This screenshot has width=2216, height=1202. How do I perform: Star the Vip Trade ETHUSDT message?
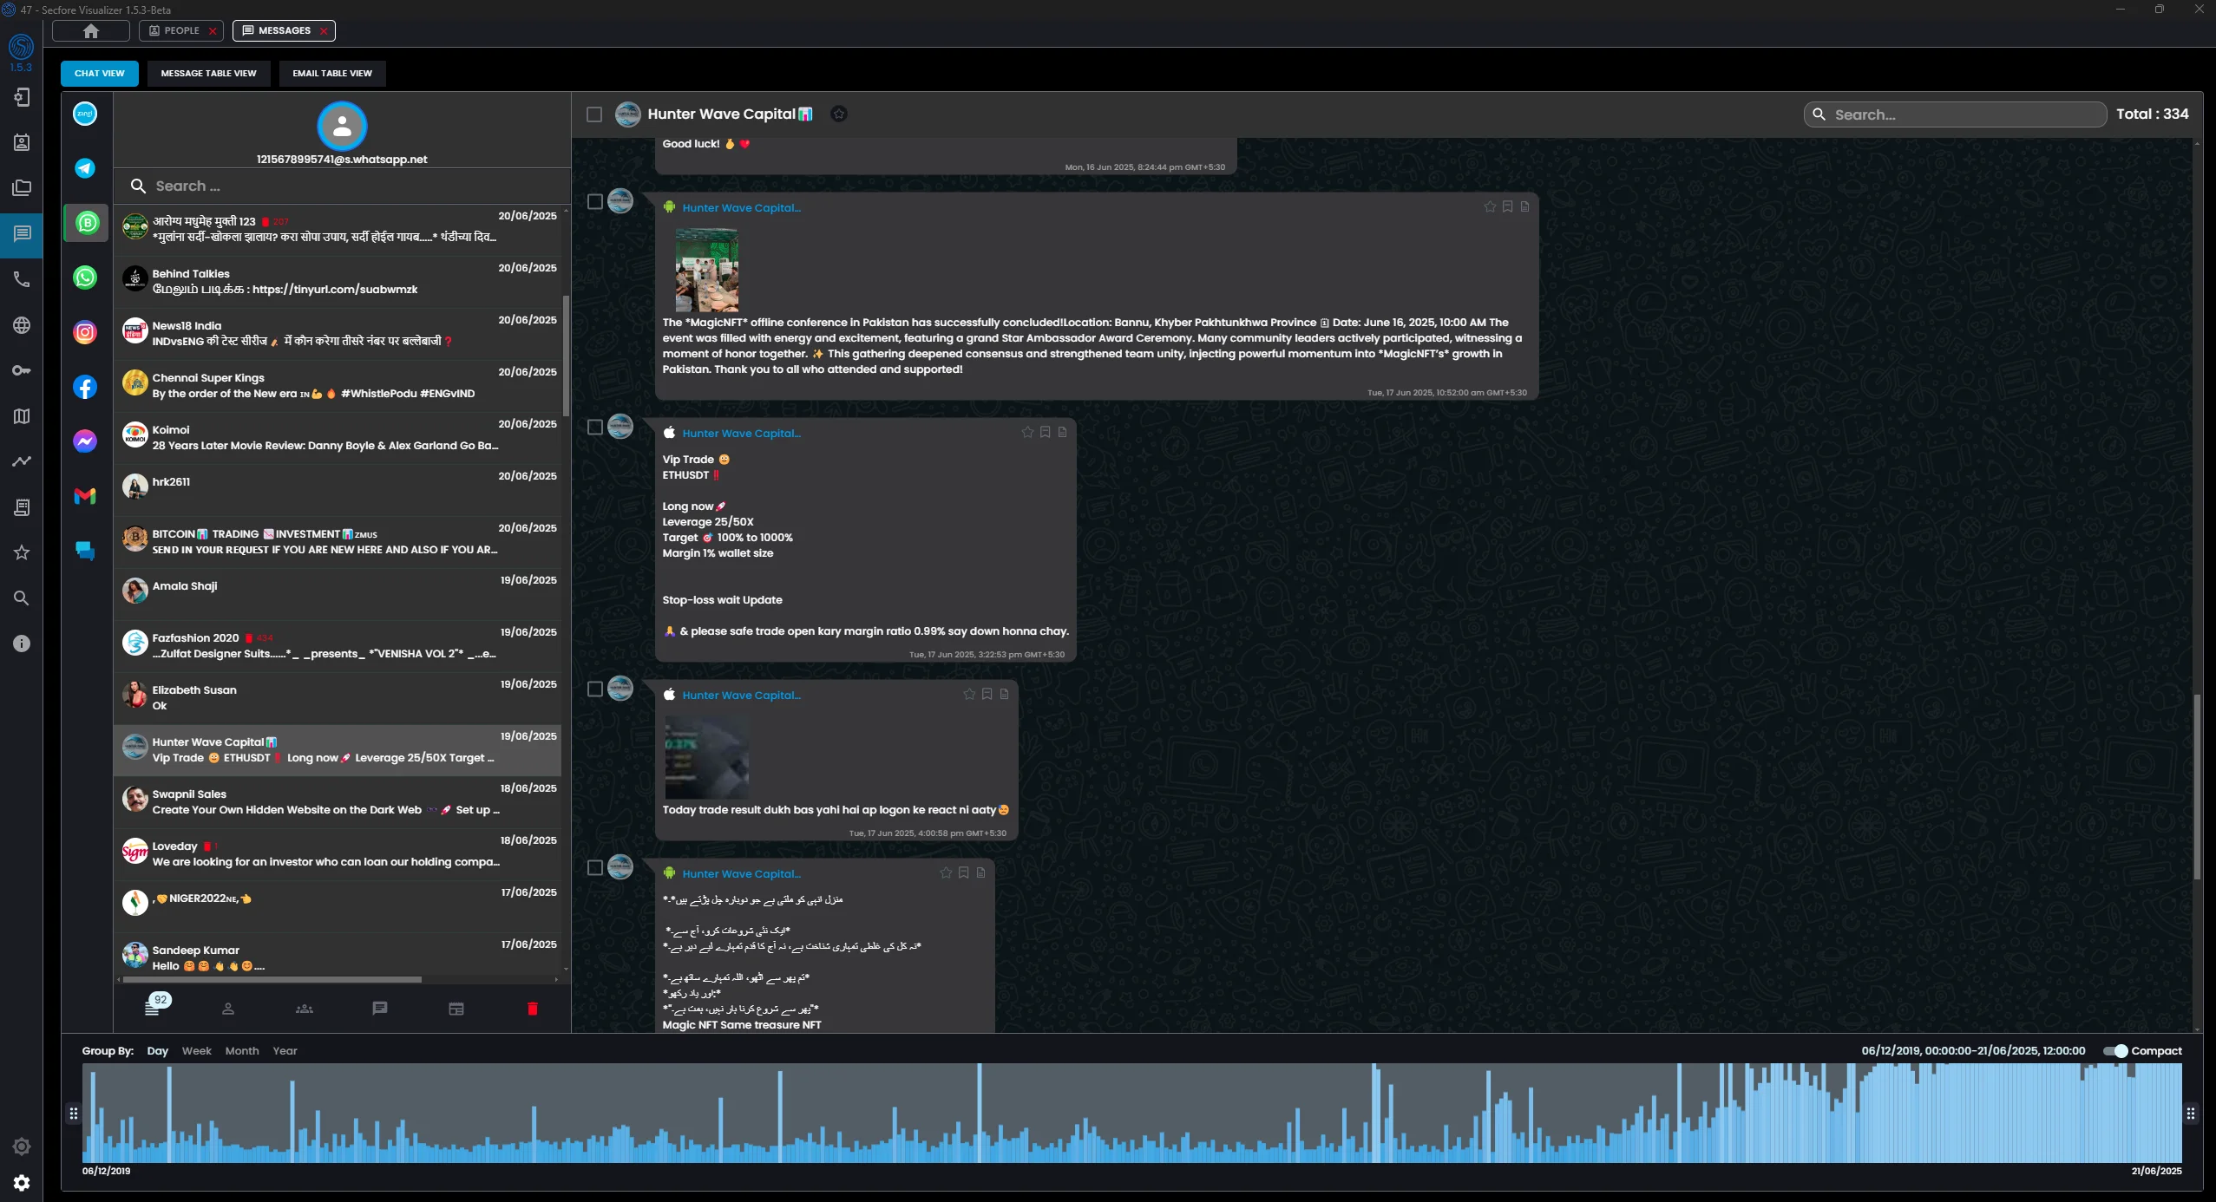(x=1027, y=432)
